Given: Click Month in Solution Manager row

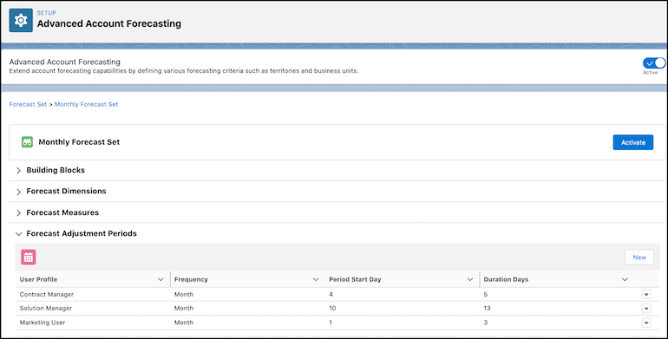Looking at the screenshot, I should point(184,309).
